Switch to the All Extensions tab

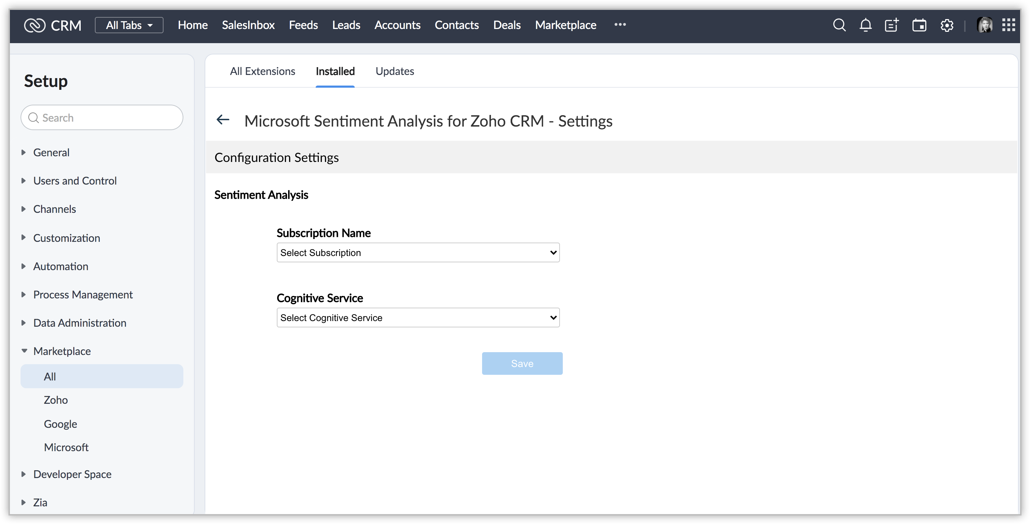[x=262, y=71]
